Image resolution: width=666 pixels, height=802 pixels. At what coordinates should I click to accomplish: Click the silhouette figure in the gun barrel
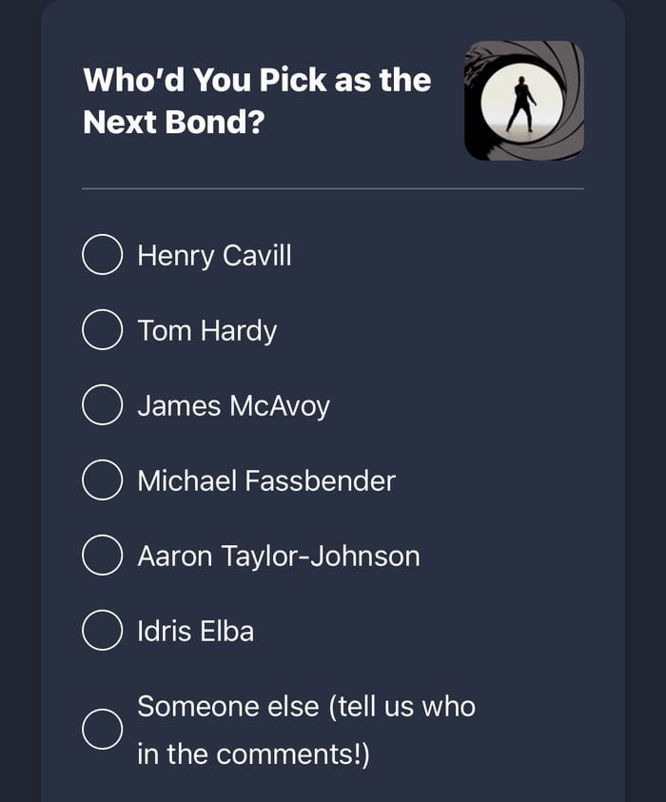(521, 103)
